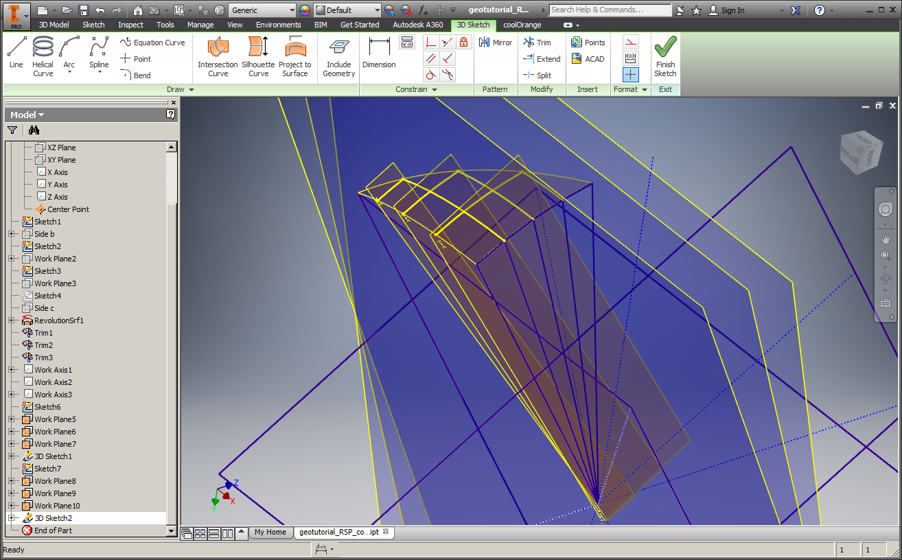
Task: Open the Draw panel dropdown
Action: pyautogui.click(x=181, y=90)
